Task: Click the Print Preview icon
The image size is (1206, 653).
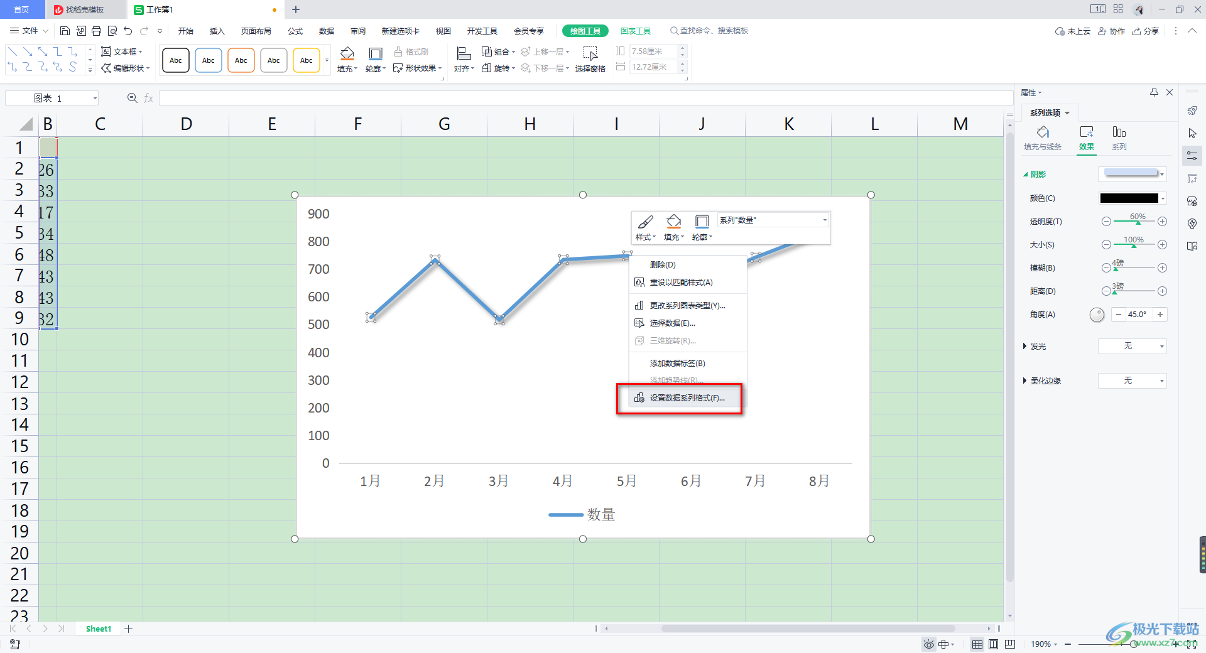Action: click(x=112, y=31)
